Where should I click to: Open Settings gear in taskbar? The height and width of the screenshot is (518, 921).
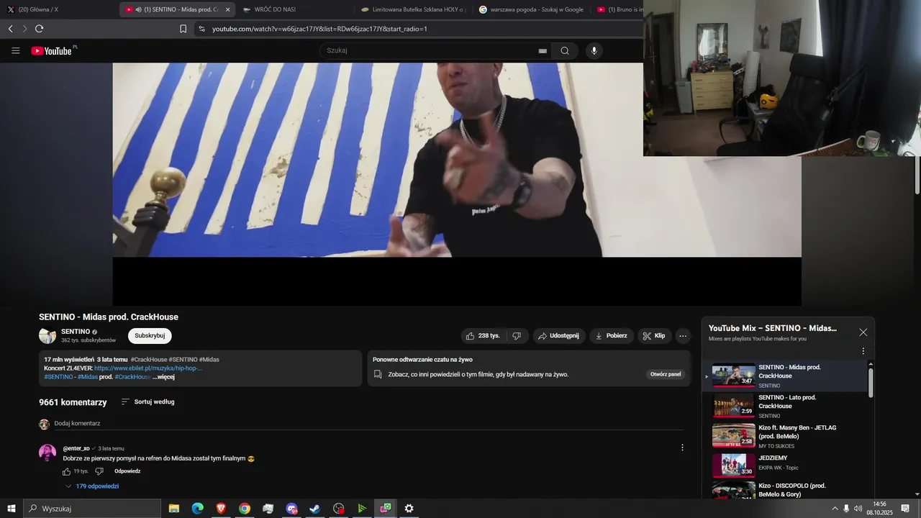409,509
